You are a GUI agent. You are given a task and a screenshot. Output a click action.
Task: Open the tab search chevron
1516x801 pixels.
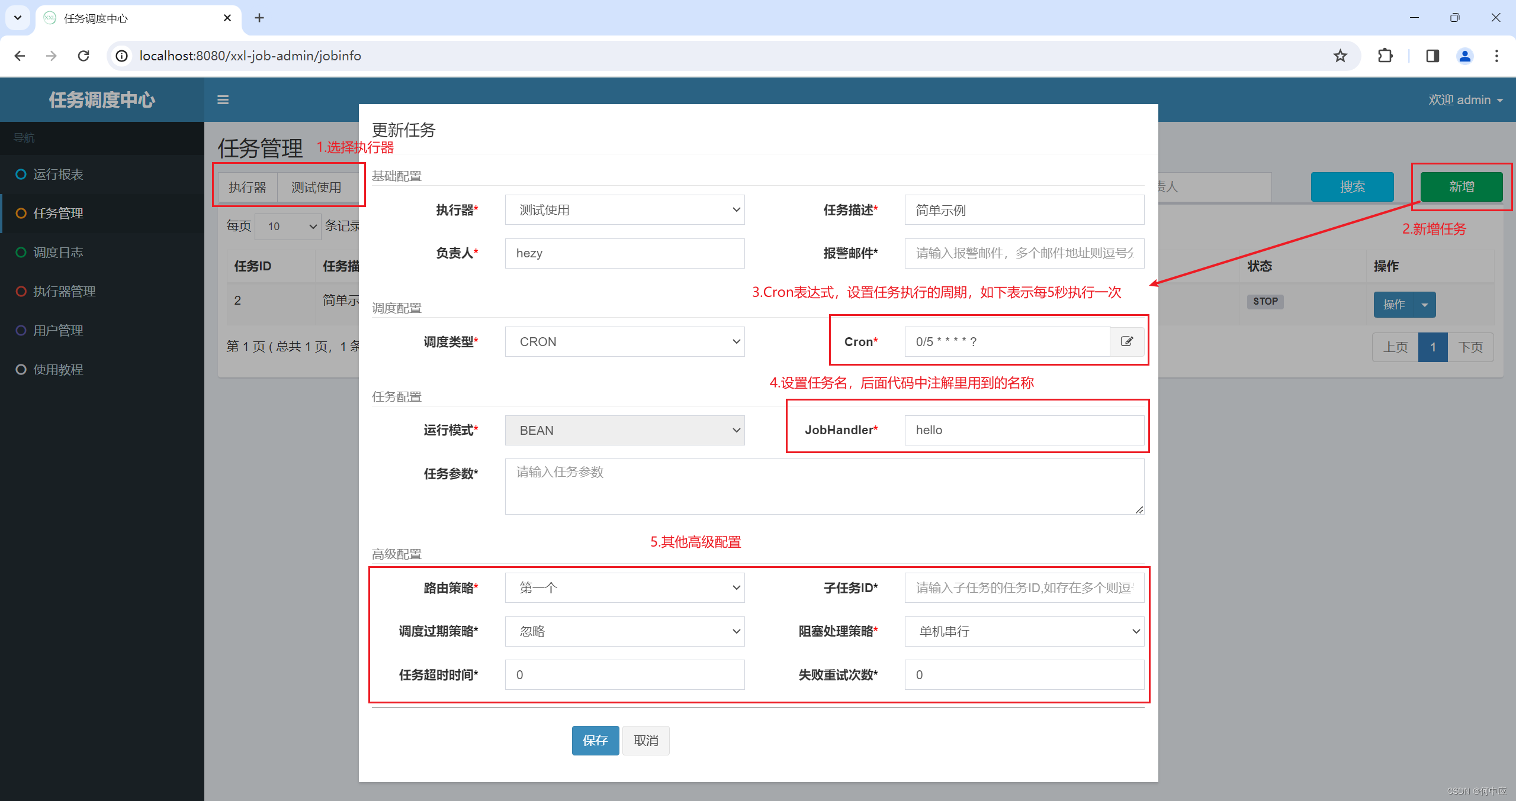click(18, 18)
